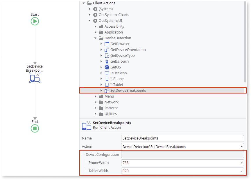
Task: Select the IsDesktop action in the tree
Action: point(118,73)
